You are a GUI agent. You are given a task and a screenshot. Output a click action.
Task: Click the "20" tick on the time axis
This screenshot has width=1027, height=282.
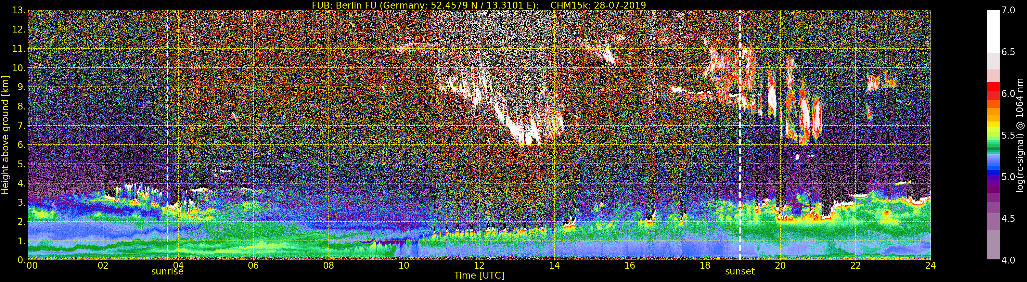coord(780,266)
